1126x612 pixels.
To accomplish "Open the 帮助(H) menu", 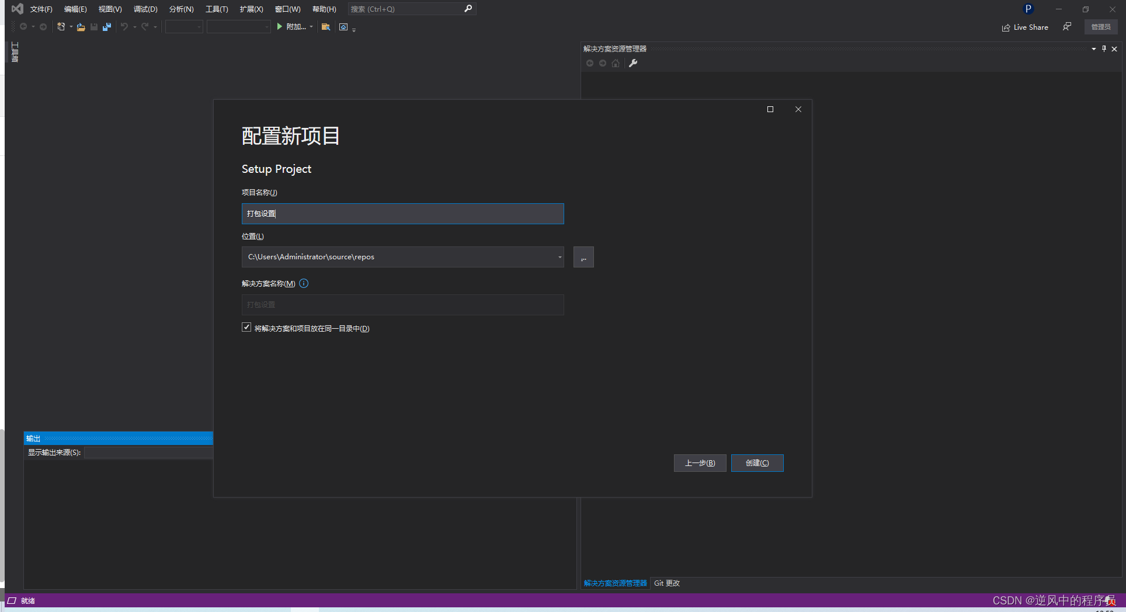I will coord(324,9).
